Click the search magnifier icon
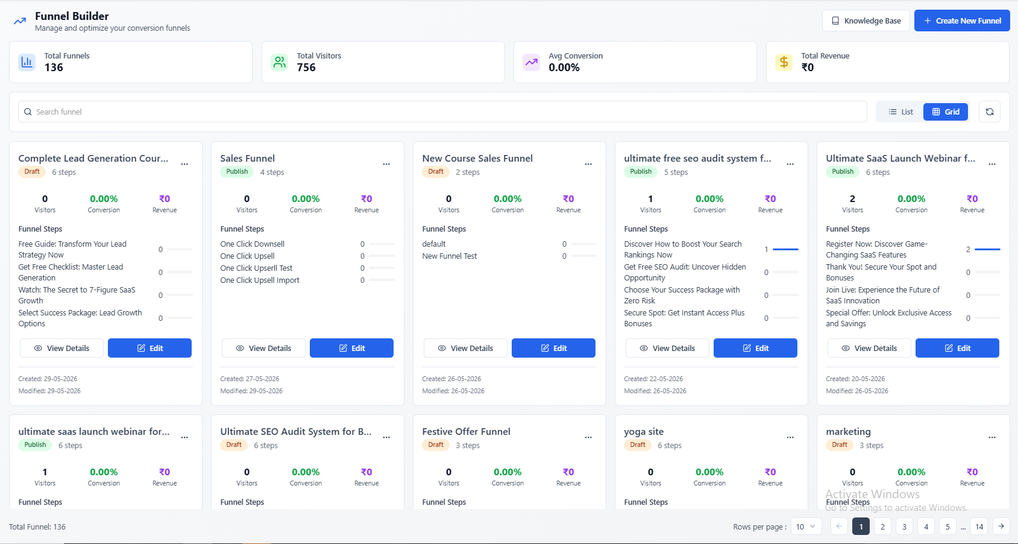1018x544 pixels. point(28,112)
